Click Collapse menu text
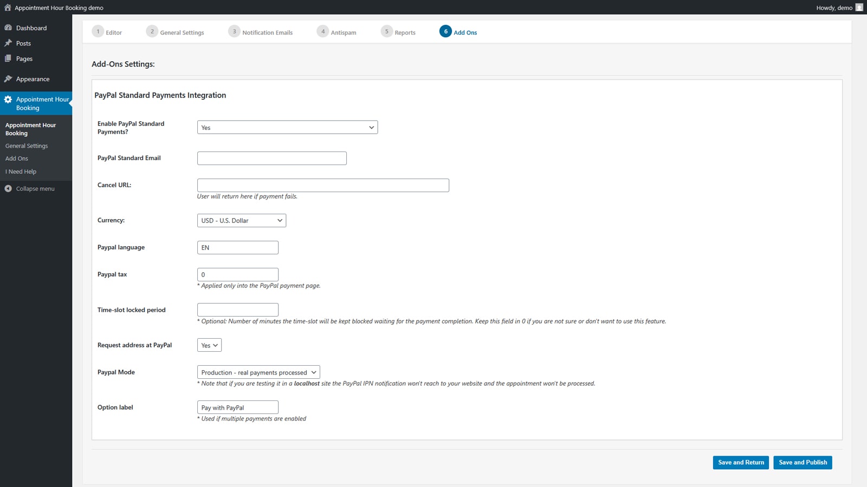This screenshot has width=867, height=487. pyautogui.click(x=35, y=189)
